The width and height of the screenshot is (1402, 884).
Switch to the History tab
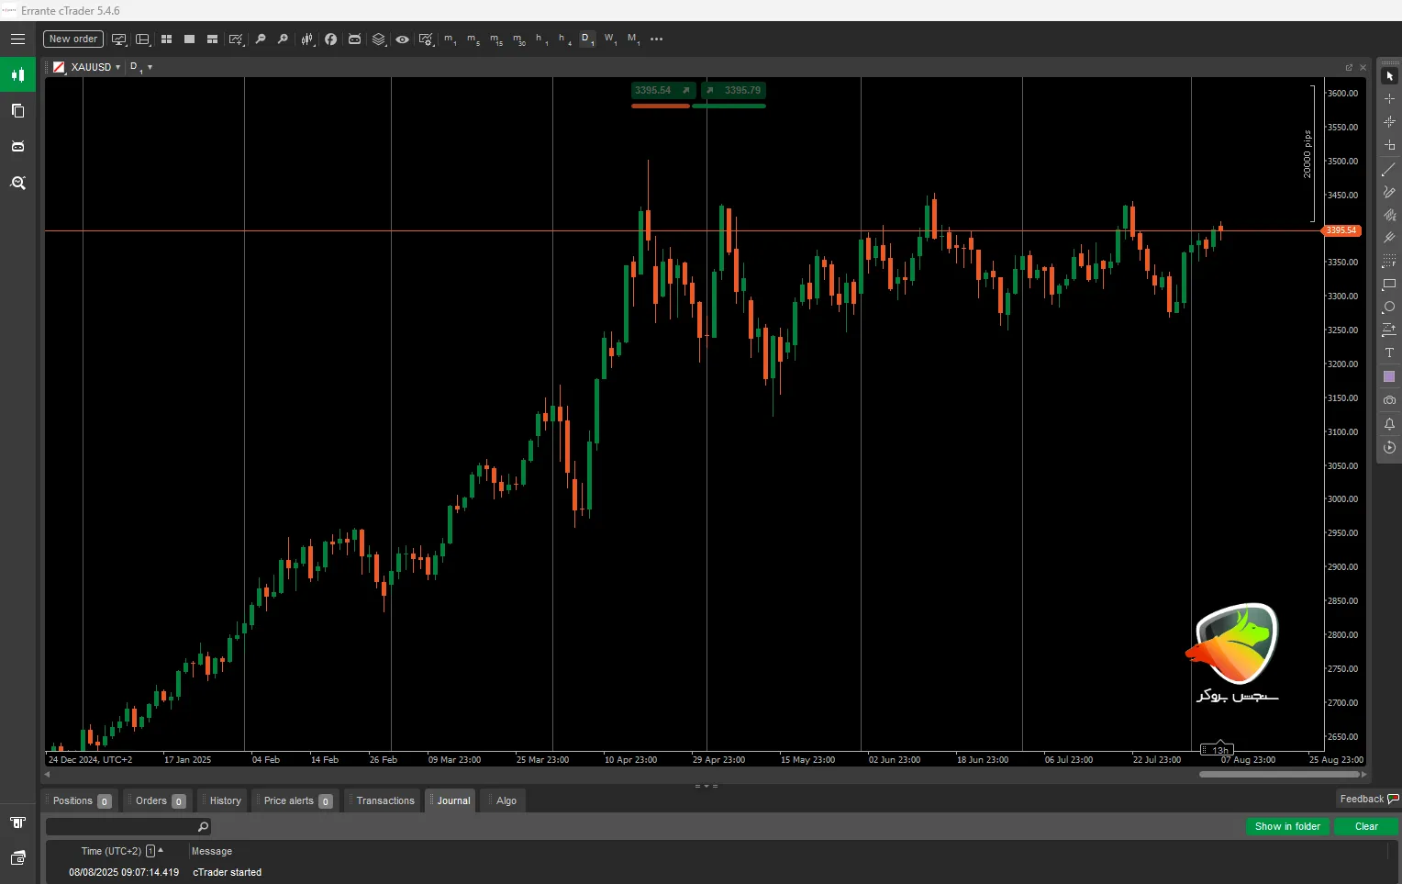[x=225, y=800]
